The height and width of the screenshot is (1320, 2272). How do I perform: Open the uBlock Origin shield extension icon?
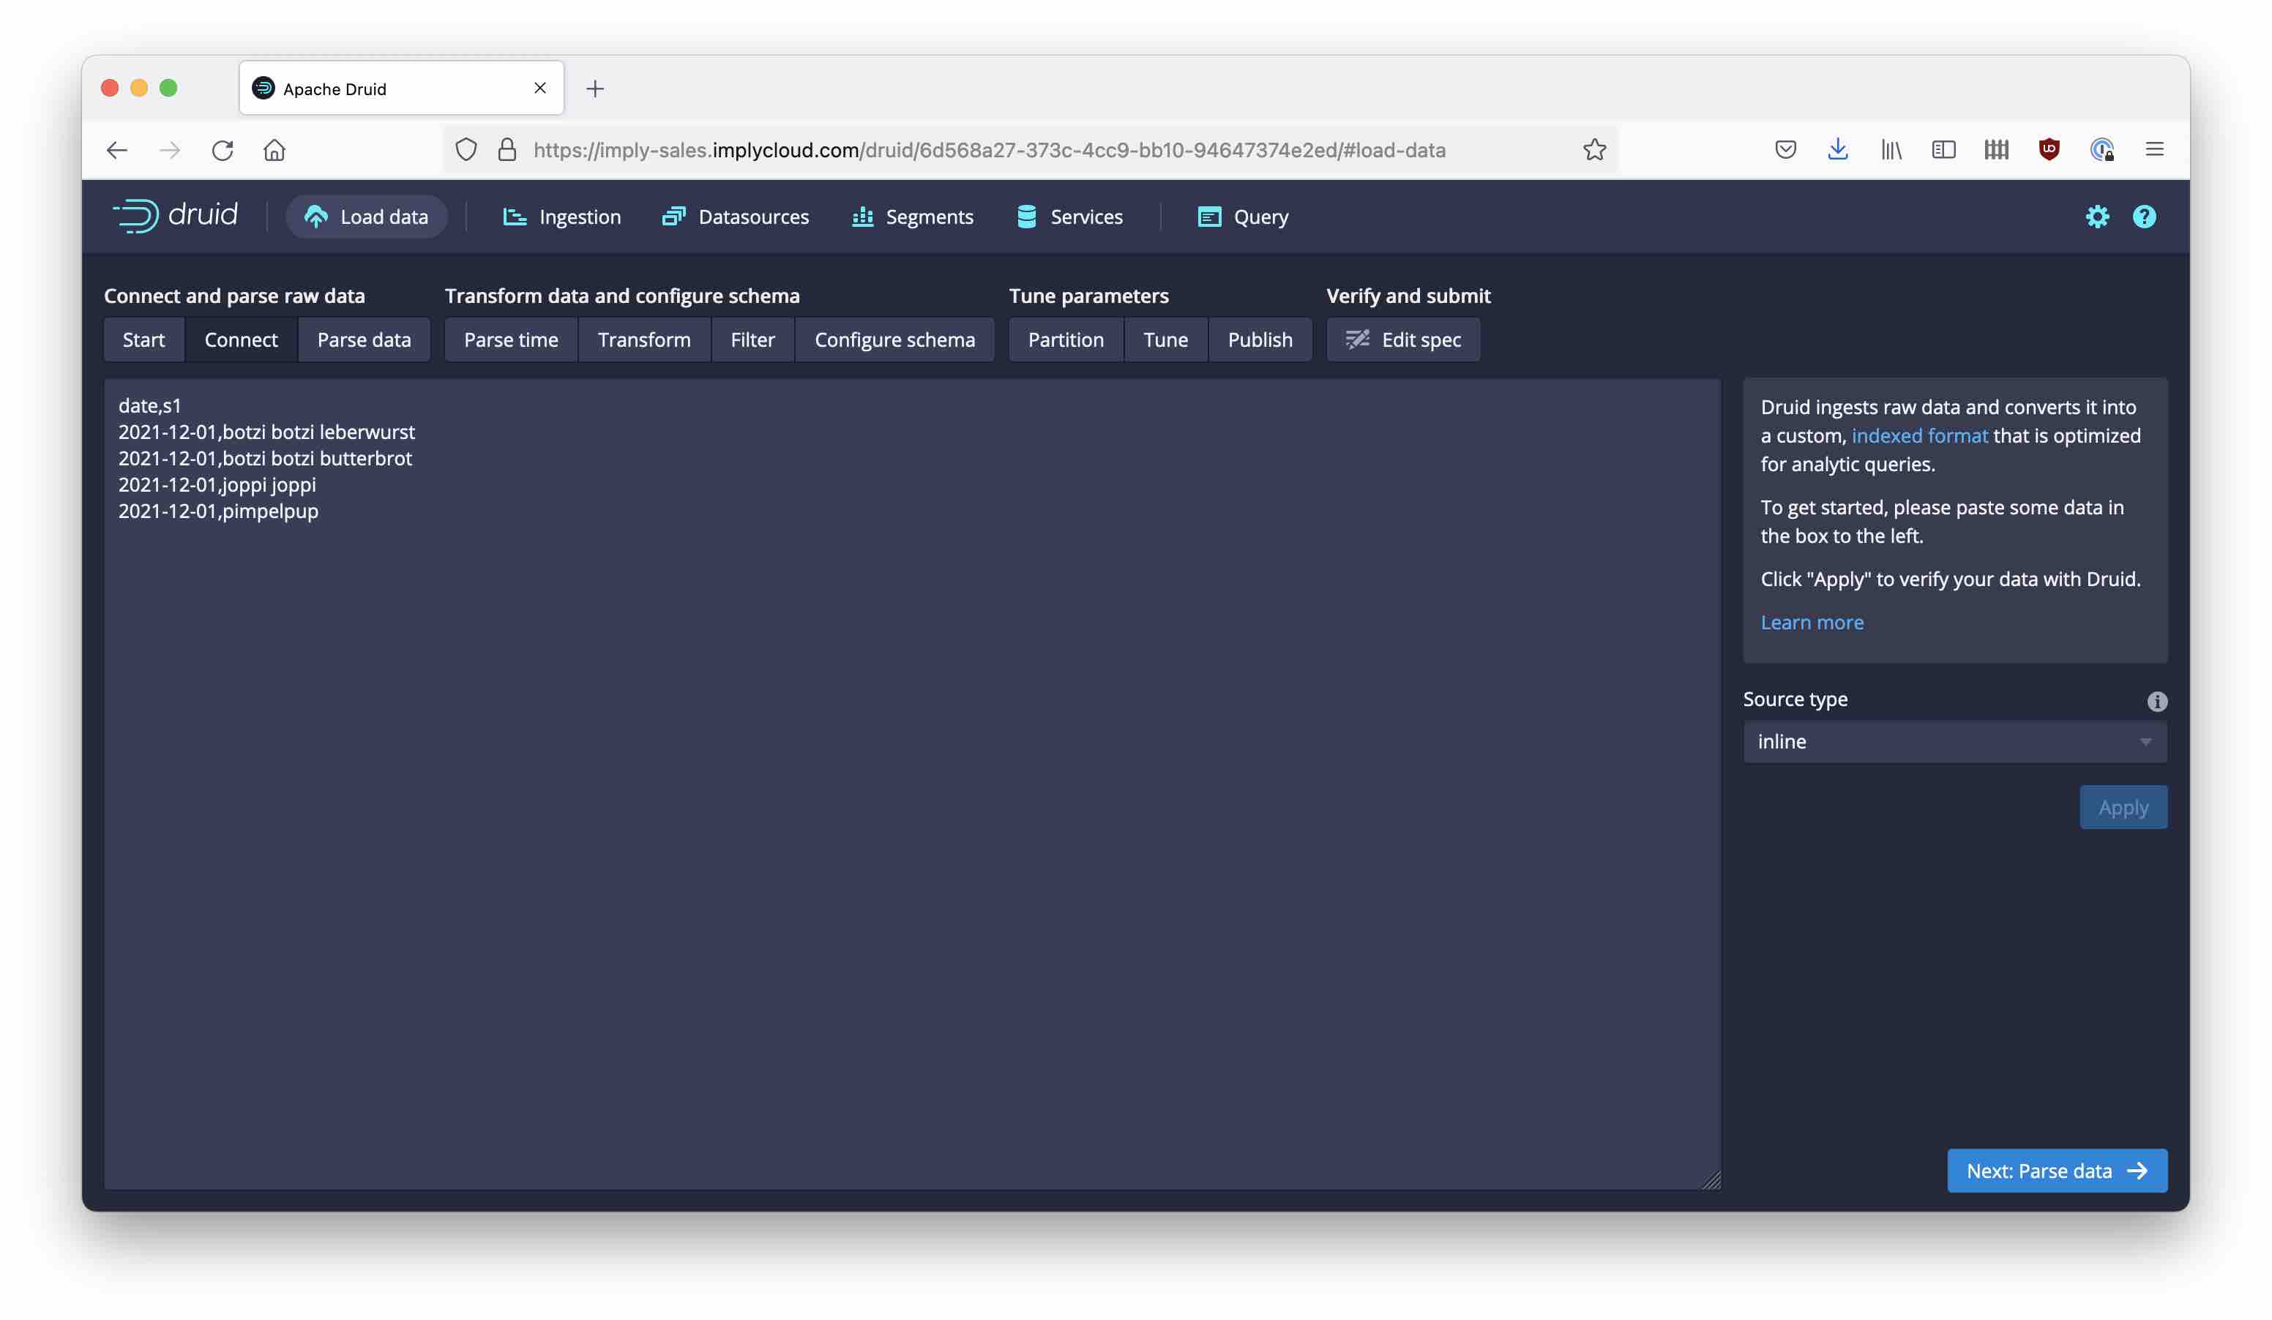2049,149
